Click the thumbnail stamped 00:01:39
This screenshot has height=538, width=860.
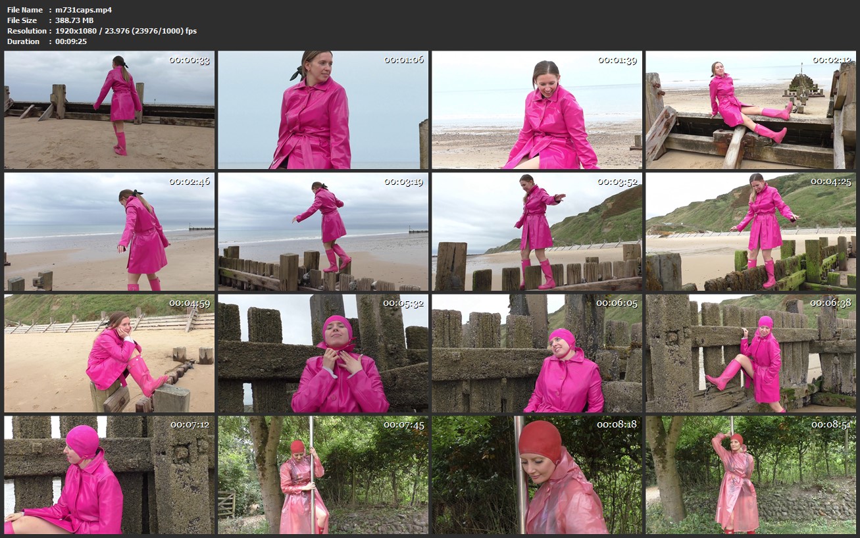pos(537,110)
